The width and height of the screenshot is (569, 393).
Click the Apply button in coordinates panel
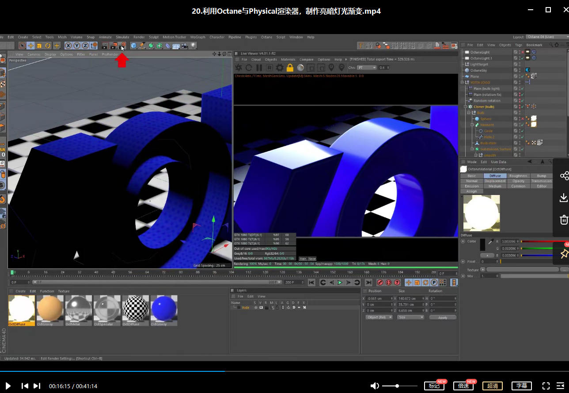point(442,317)
